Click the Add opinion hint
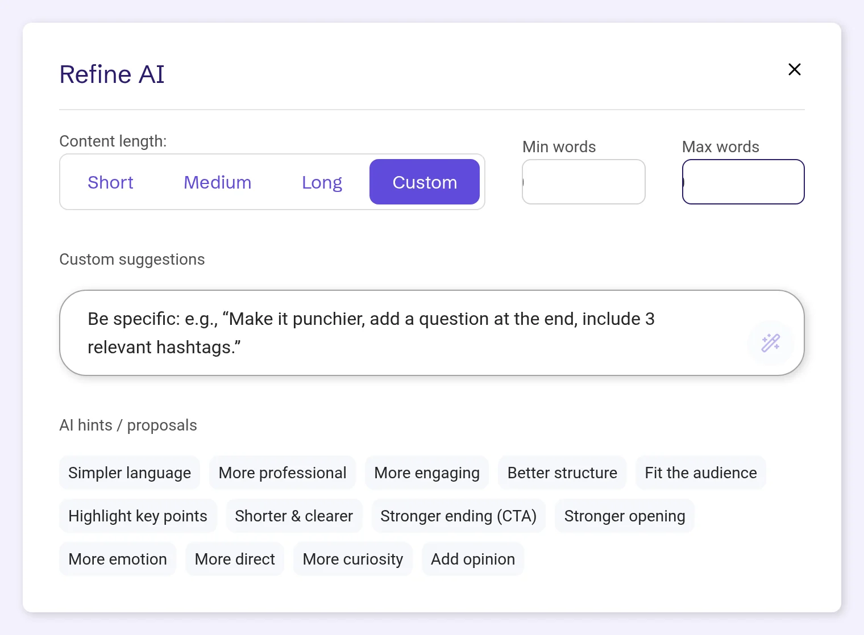The image size is (864, 635). click(473, 559)
